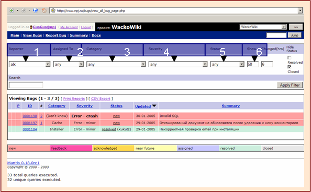Sort bugs by Summary column header
The height and width of the screenshot is (192, 311).
click(x=231, y=106)
